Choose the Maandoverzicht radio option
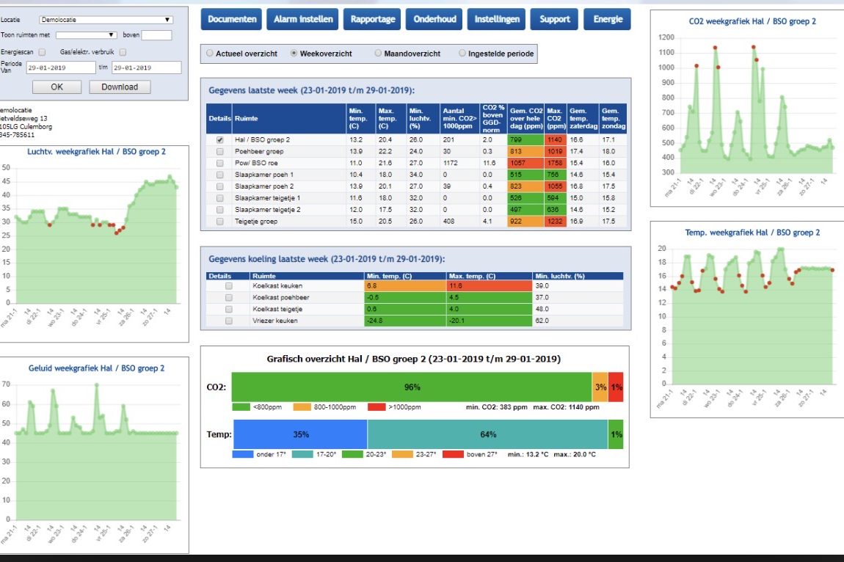Screen dimensions: 844x562 coord(378,54)
